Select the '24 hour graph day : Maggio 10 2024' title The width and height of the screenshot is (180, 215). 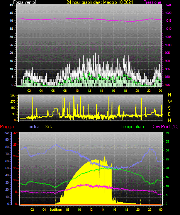click(x=100, y=2)
